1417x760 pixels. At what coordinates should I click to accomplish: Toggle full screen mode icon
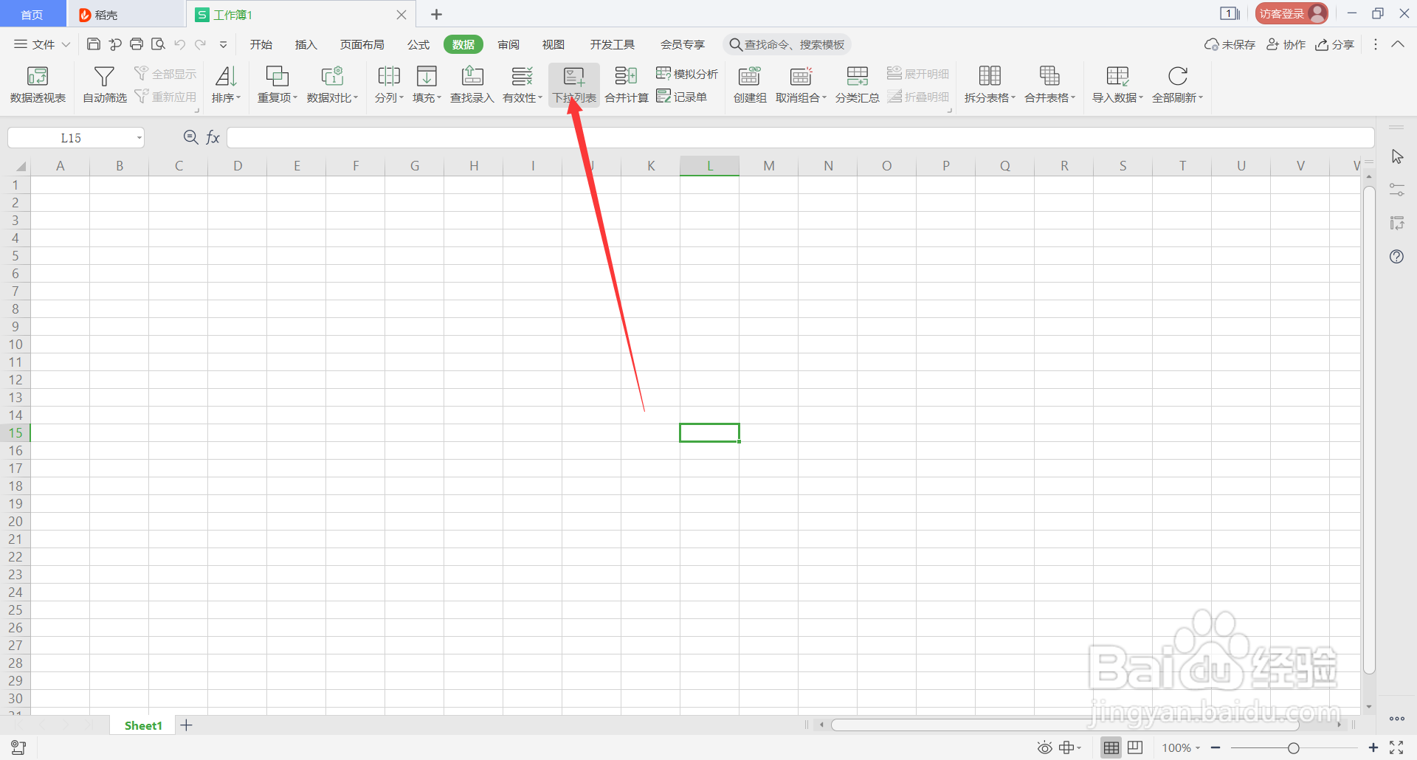[1396, 747]
